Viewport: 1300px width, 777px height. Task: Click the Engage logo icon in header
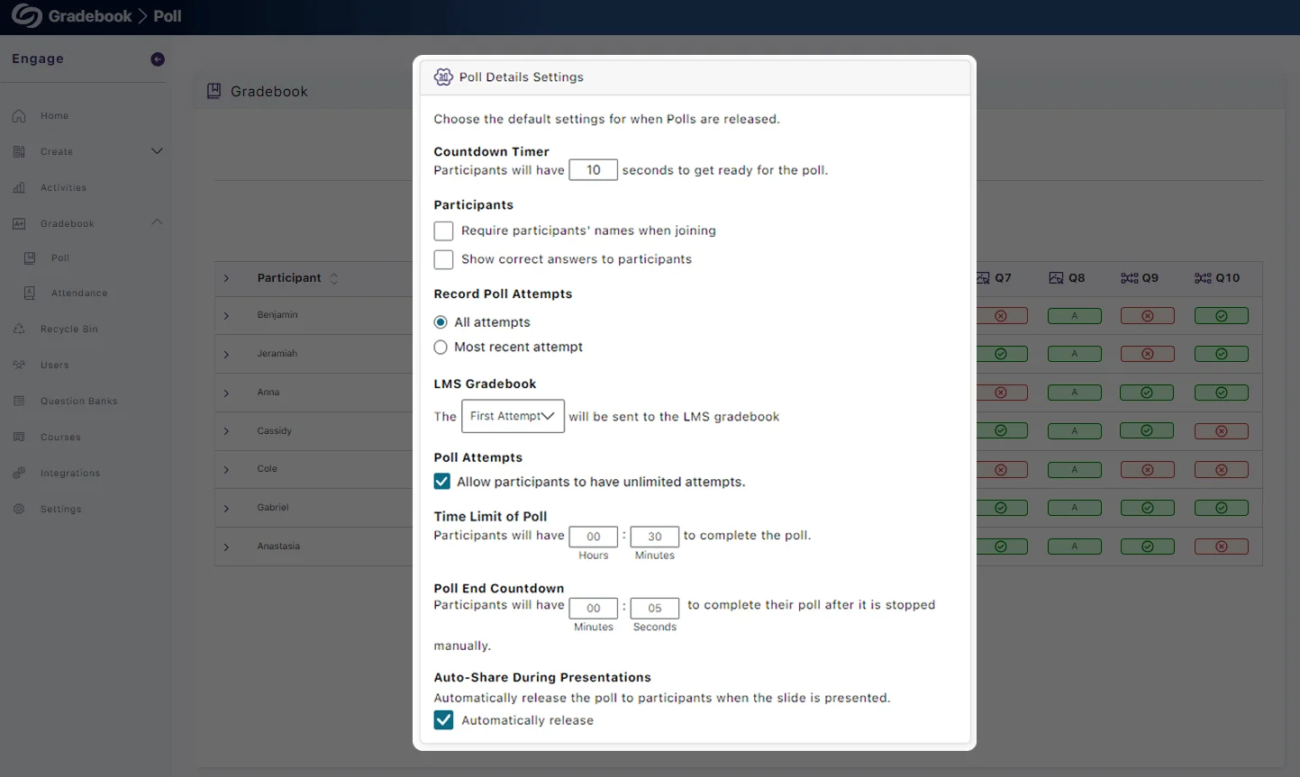point(26,16)
